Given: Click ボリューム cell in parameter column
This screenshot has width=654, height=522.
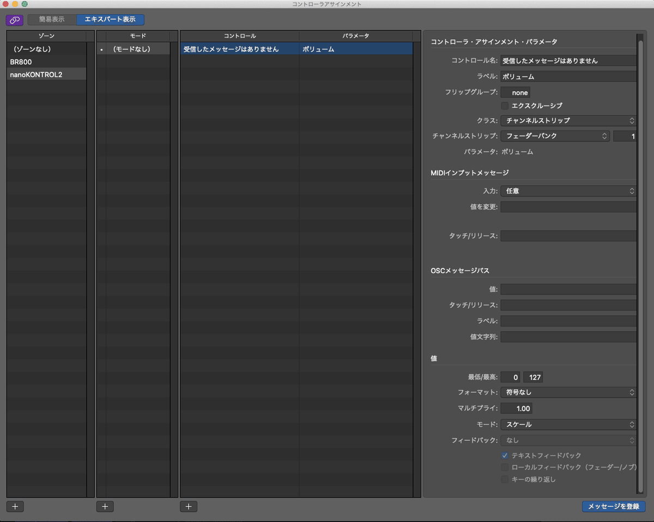Looking at the screenshot, I should [355, 49].
